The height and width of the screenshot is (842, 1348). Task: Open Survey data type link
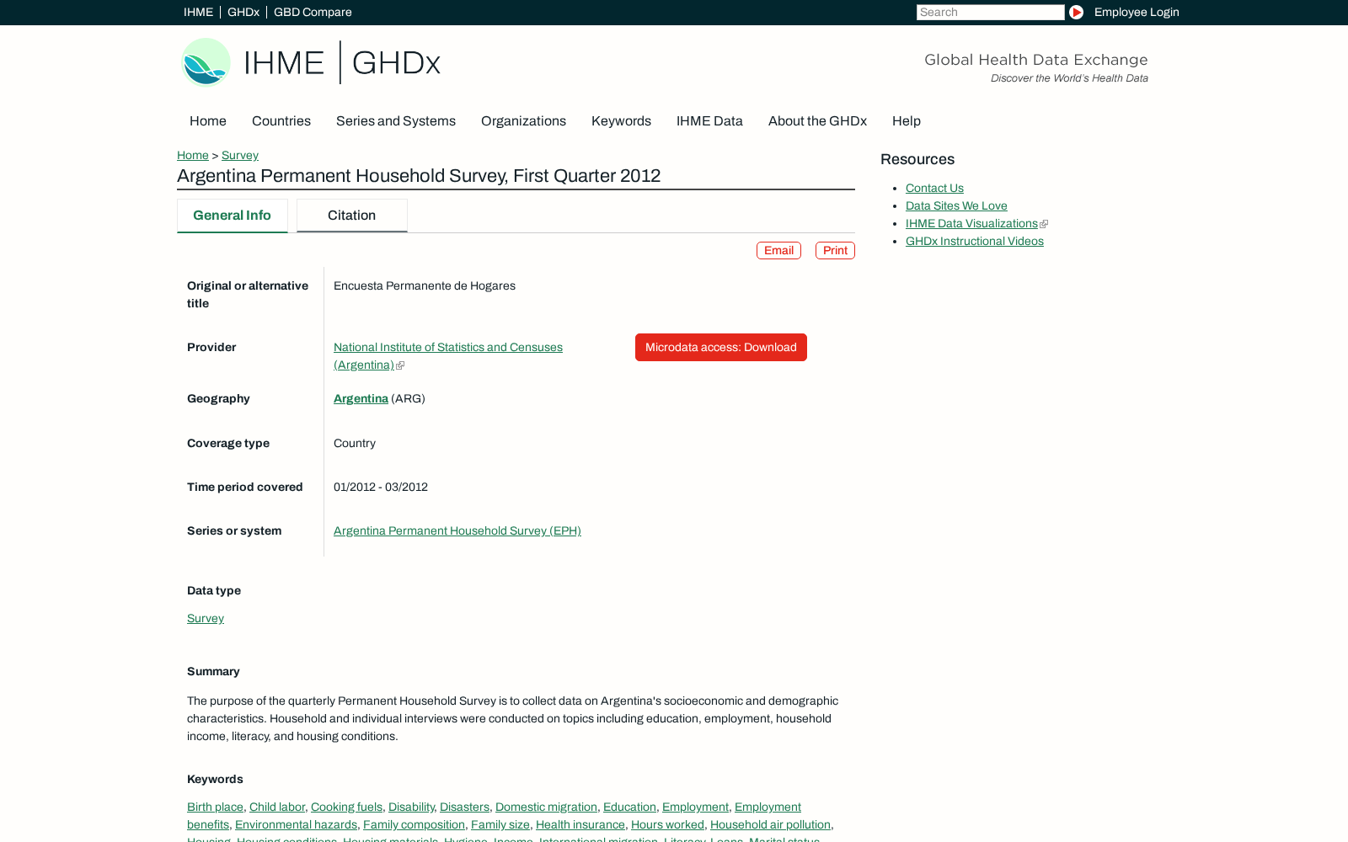pyautogui.click(x=206, y=618)
